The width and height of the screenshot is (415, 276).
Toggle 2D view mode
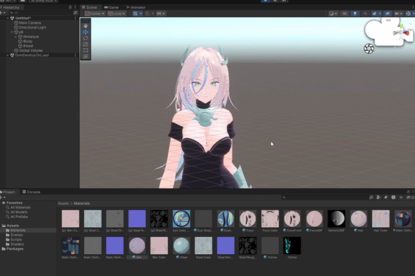point(344,13)
